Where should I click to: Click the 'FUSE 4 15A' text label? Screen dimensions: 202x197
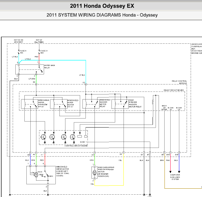coord(23,52)
